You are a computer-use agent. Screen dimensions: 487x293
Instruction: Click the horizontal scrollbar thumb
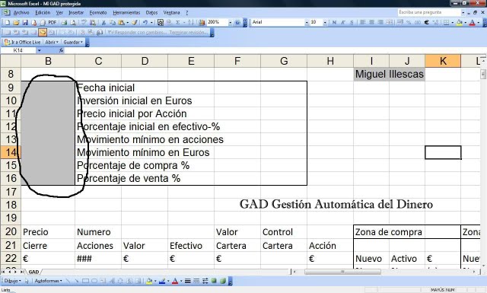342,272
